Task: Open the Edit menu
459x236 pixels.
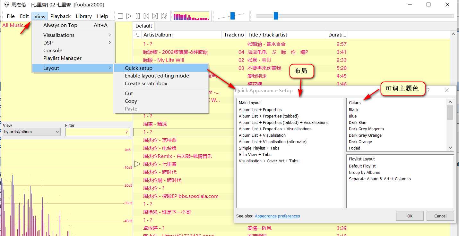Action: click(x=24, y=16)
